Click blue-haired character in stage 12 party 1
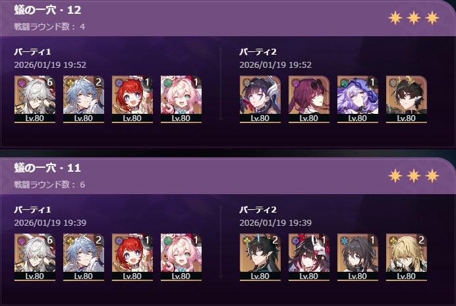Image resolution: width=456 pixels, height=306 pixels. 84,99
